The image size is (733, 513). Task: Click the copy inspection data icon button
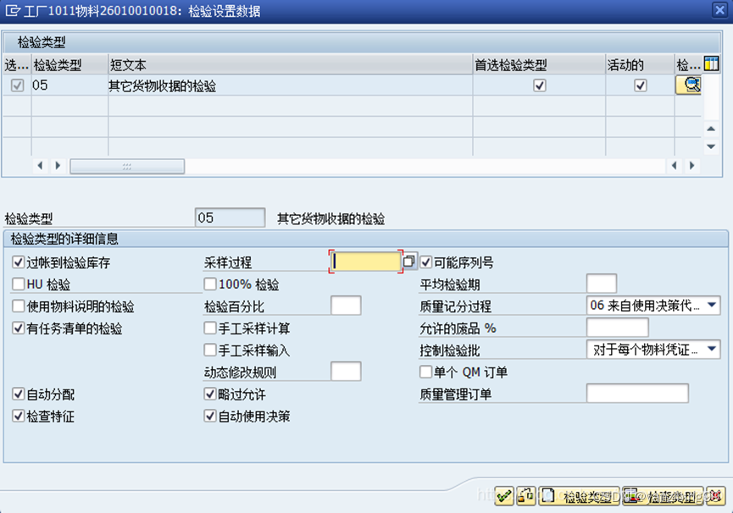point(526,496)
